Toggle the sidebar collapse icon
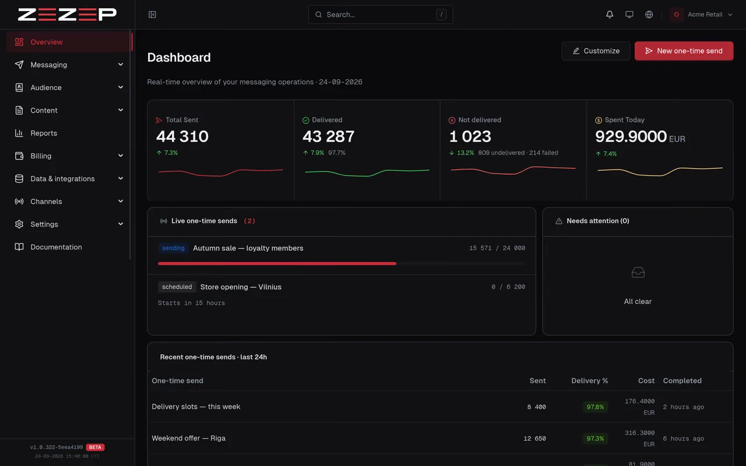Image resolution: width=746 pixels, height=466 pixels. pos(152,15)
